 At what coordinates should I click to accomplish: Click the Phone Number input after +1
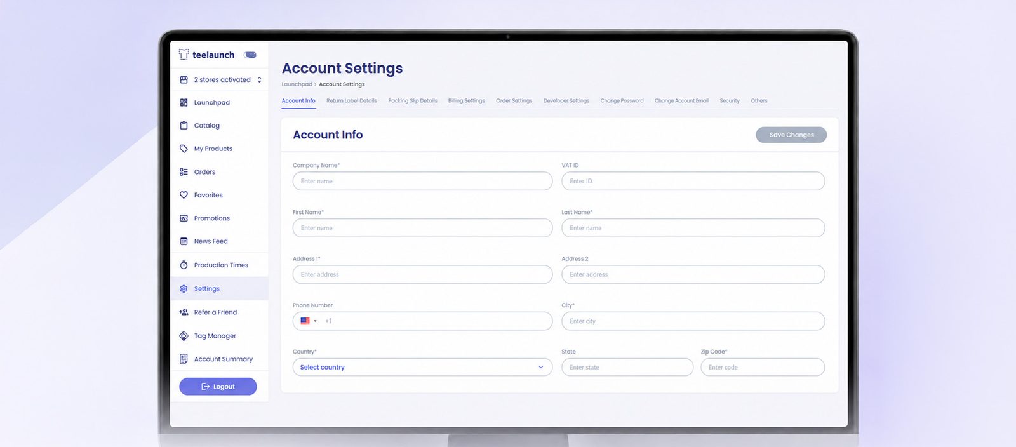pyautogui.click(x=437, y=321)
